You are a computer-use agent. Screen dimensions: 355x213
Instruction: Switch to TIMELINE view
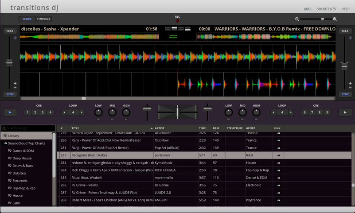click(43, 19)
